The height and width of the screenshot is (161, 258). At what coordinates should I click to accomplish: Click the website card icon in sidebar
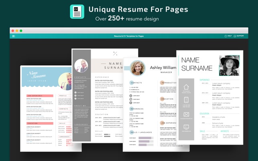pyautogui.click(x=186, y=127)
